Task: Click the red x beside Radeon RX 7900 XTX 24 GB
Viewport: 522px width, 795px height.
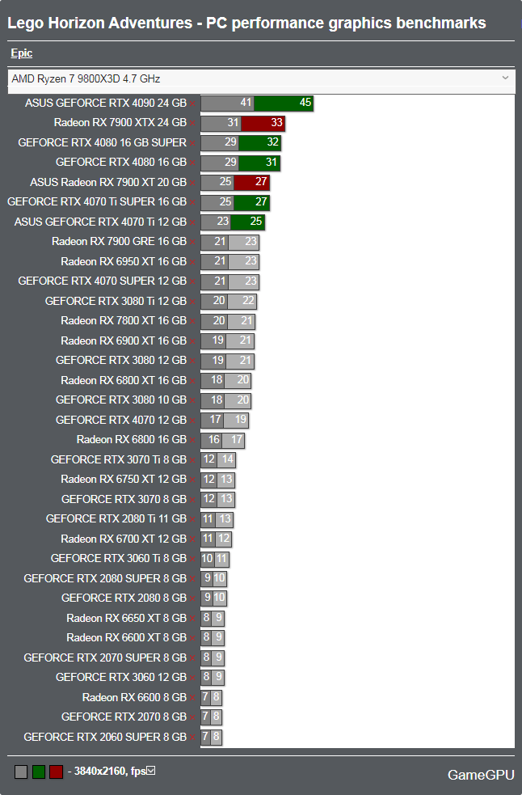Action: (192, 124)
